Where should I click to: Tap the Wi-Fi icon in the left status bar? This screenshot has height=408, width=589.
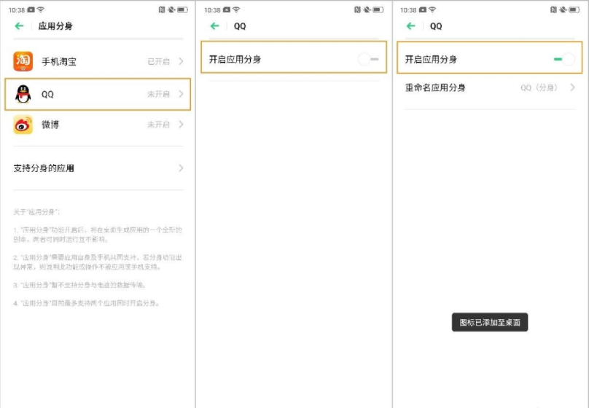click(41, 9)
